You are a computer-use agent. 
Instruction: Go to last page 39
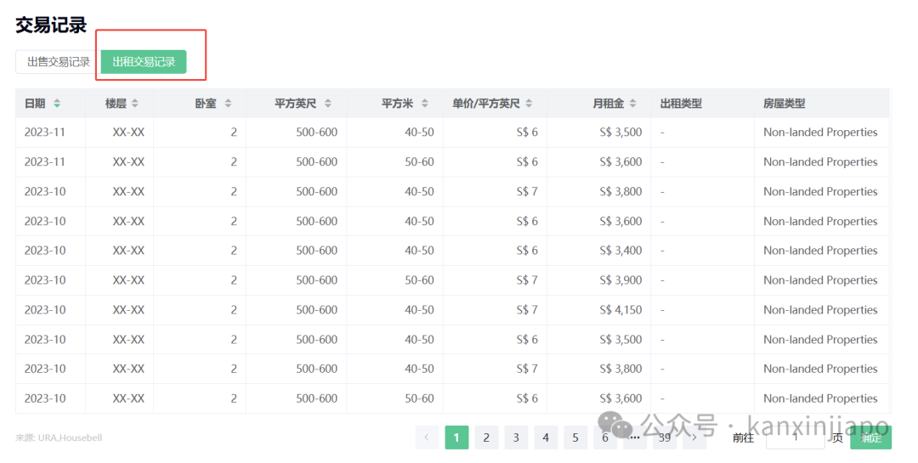click(x=665, y=438)
